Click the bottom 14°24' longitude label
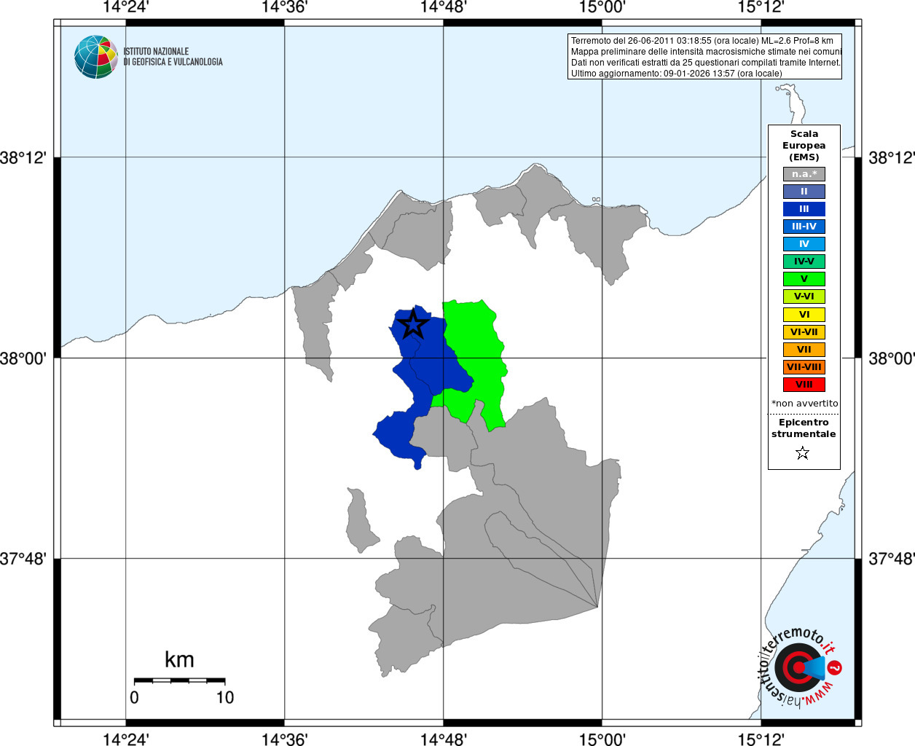 point(126,739)
